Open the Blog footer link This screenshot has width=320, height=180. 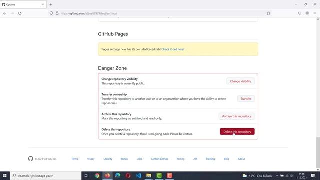(x=226, y=159)
